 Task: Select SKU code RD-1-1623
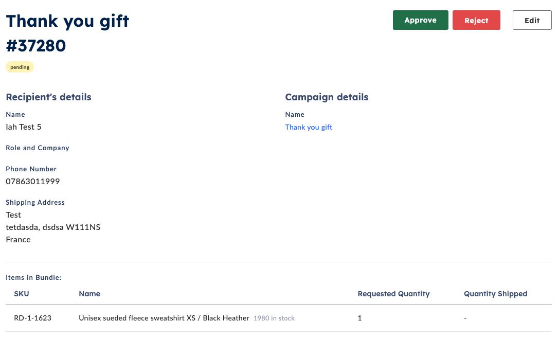tap(32, 318)
